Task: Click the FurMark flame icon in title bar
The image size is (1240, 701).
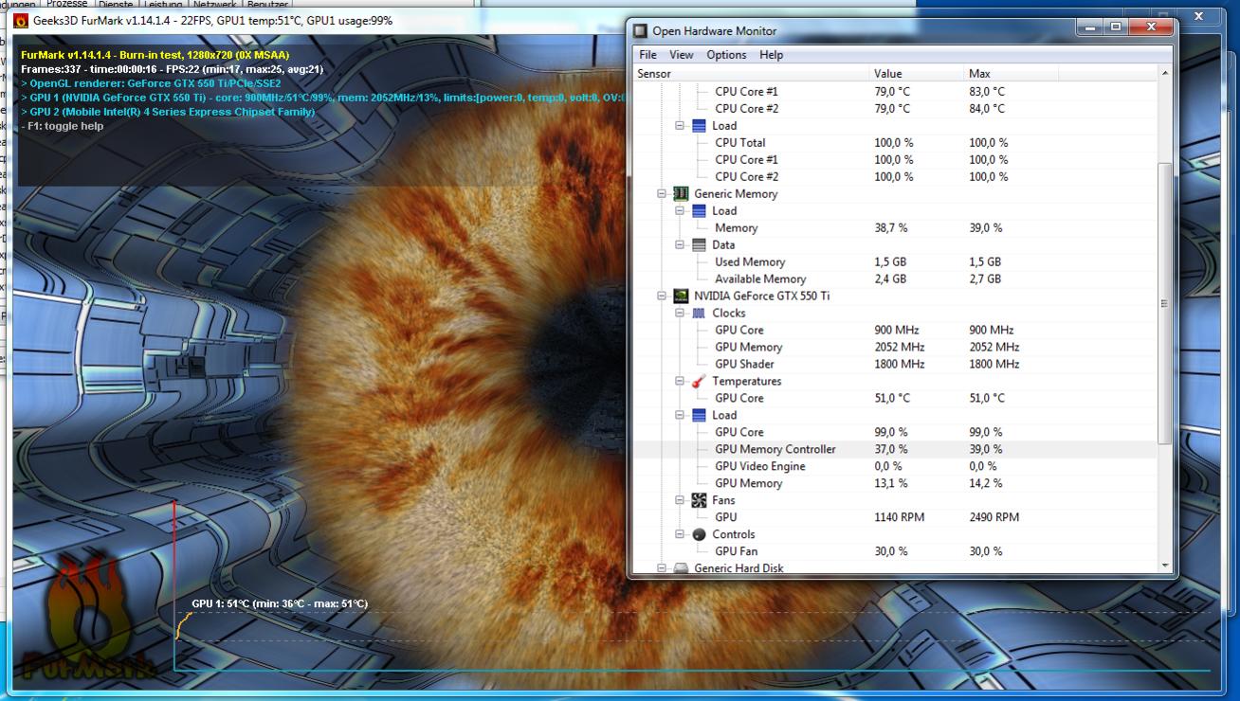Action: tap(21, 21)
